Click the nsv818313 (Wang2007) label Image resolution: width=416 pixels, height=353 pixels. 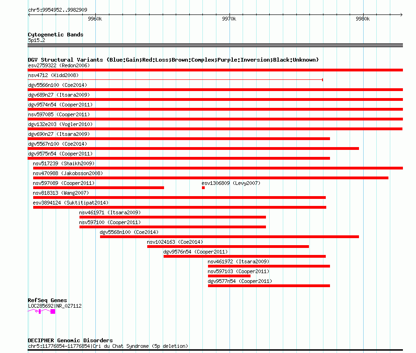pyautogui.click(x=61, y=193)
